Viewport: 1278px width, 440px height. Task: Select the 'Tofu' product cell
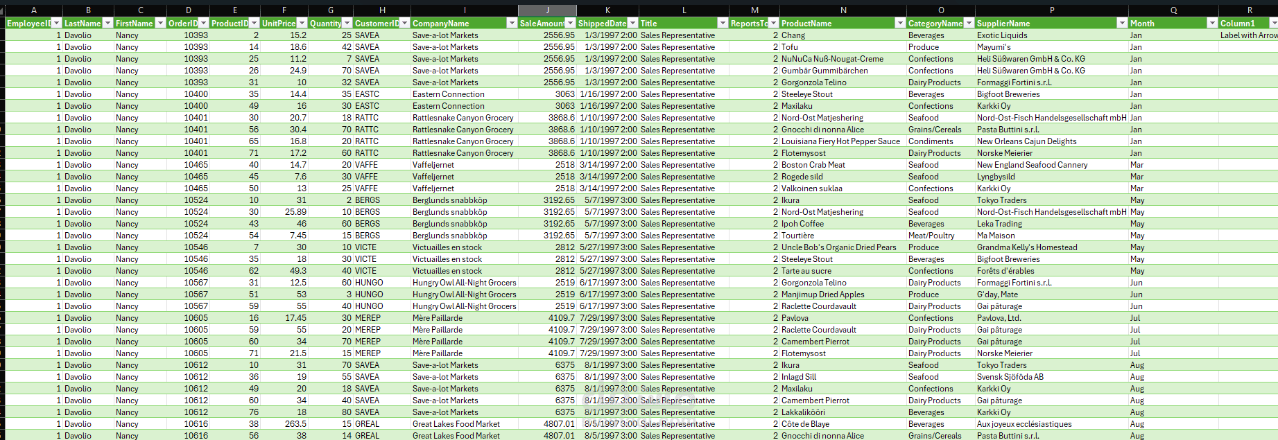pyautogui.click(x=843, y=46)
